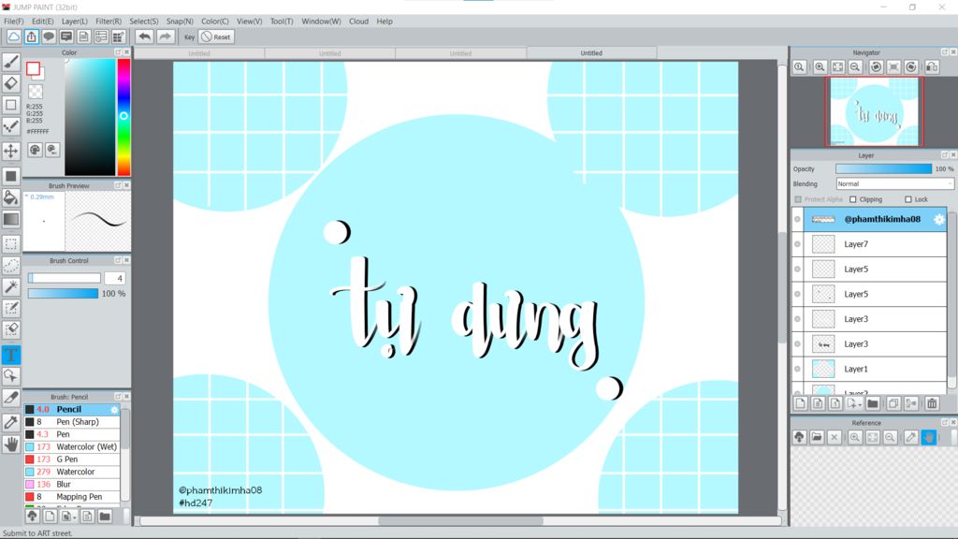Toggle visibility of @phamthikimha08 layer
Screen dimensions: 958x539
click(x=797, y=219)
